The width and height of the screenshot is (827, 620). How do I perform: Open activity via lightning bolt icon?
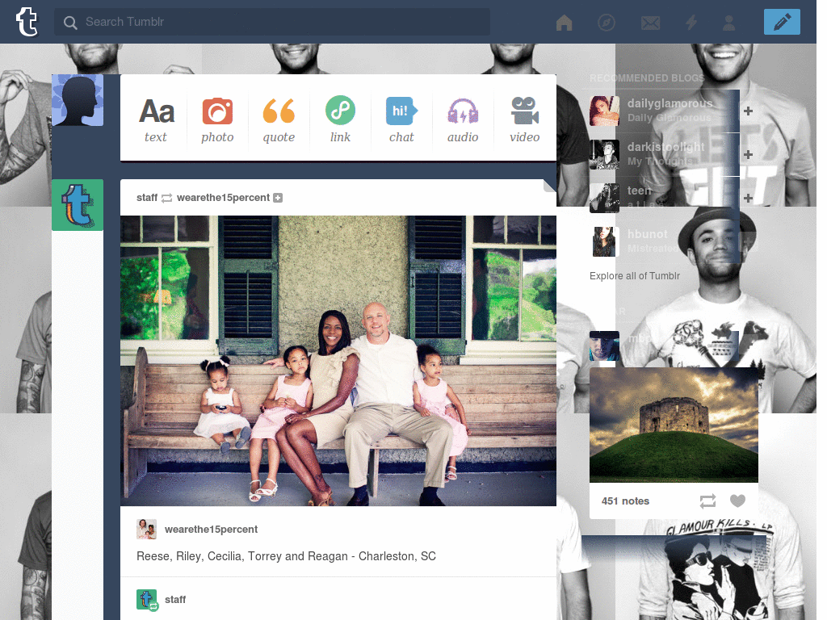coord(691,22)
